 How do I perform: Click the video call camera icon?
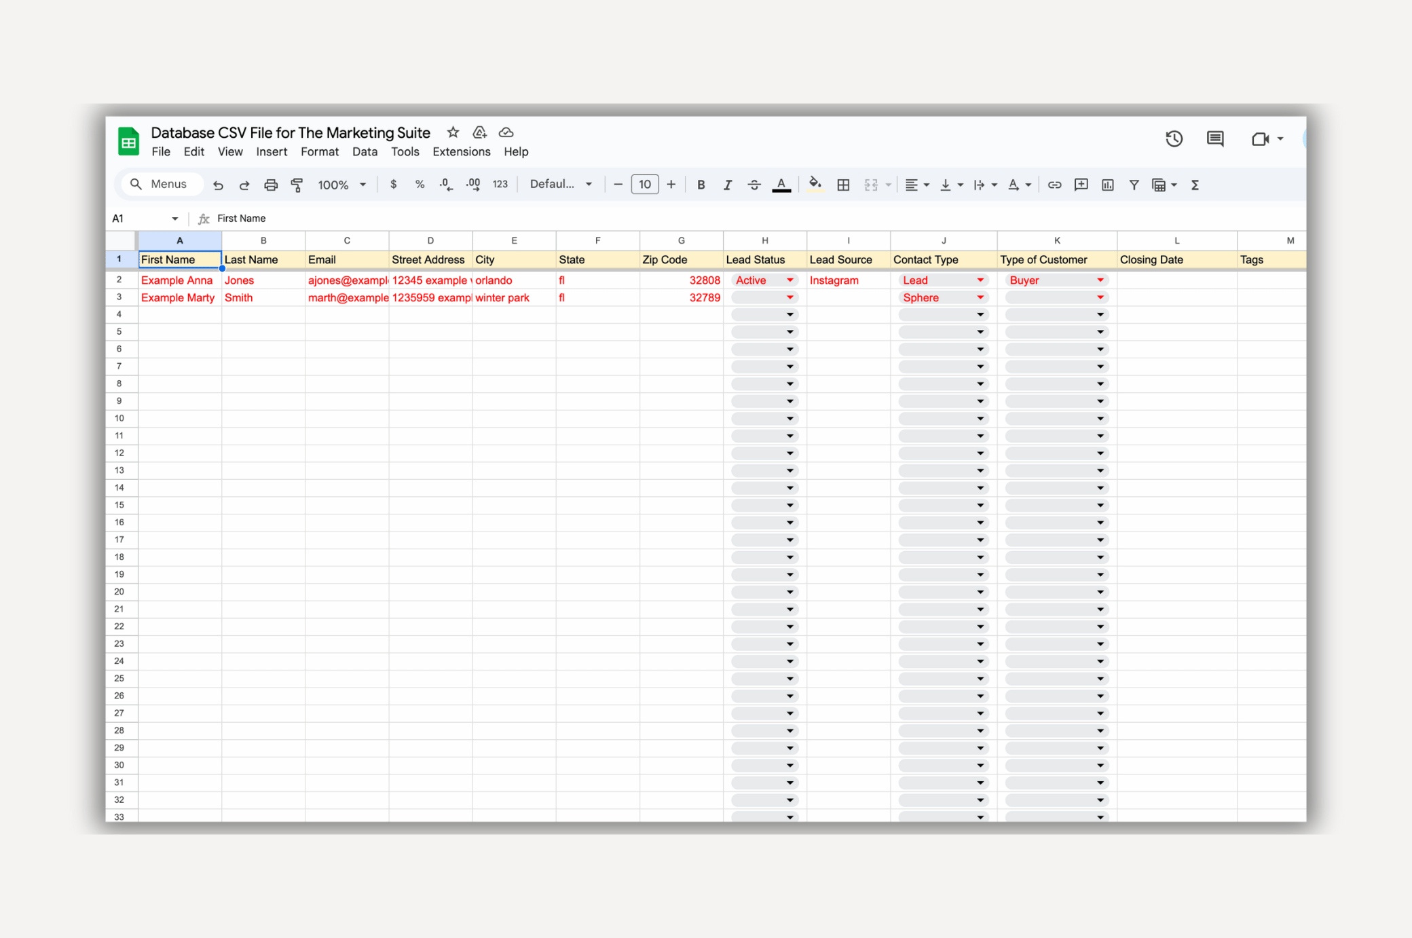(1260, 138)
